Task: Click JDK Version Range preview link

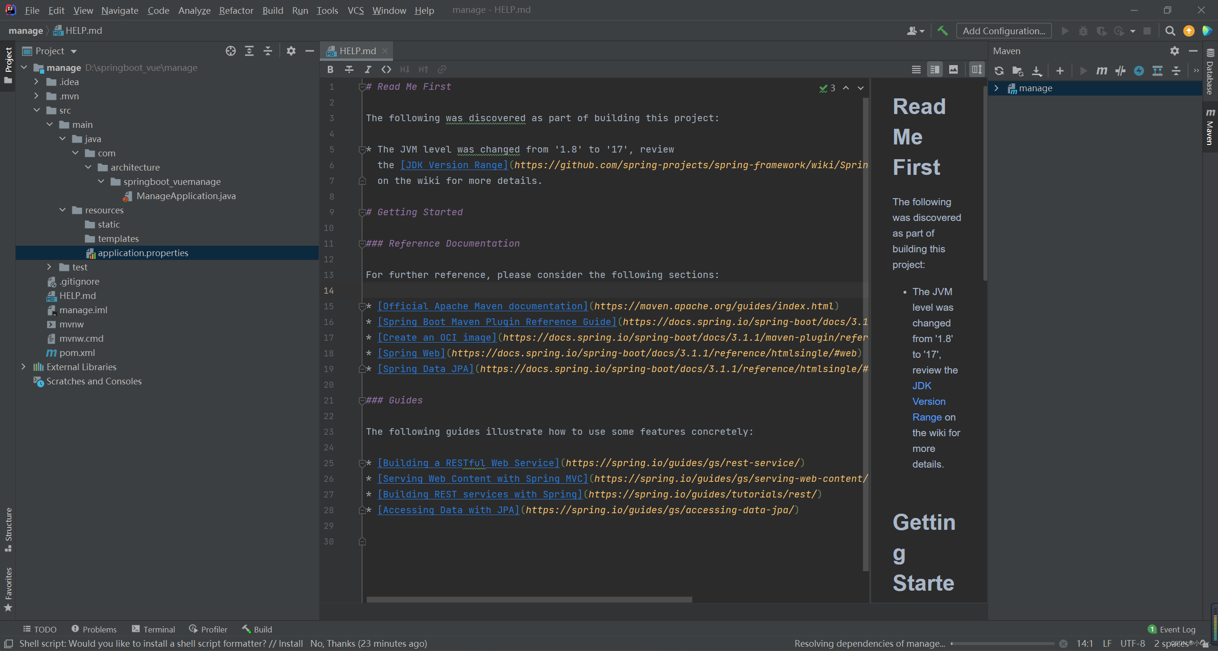Action: click(928, 402)
